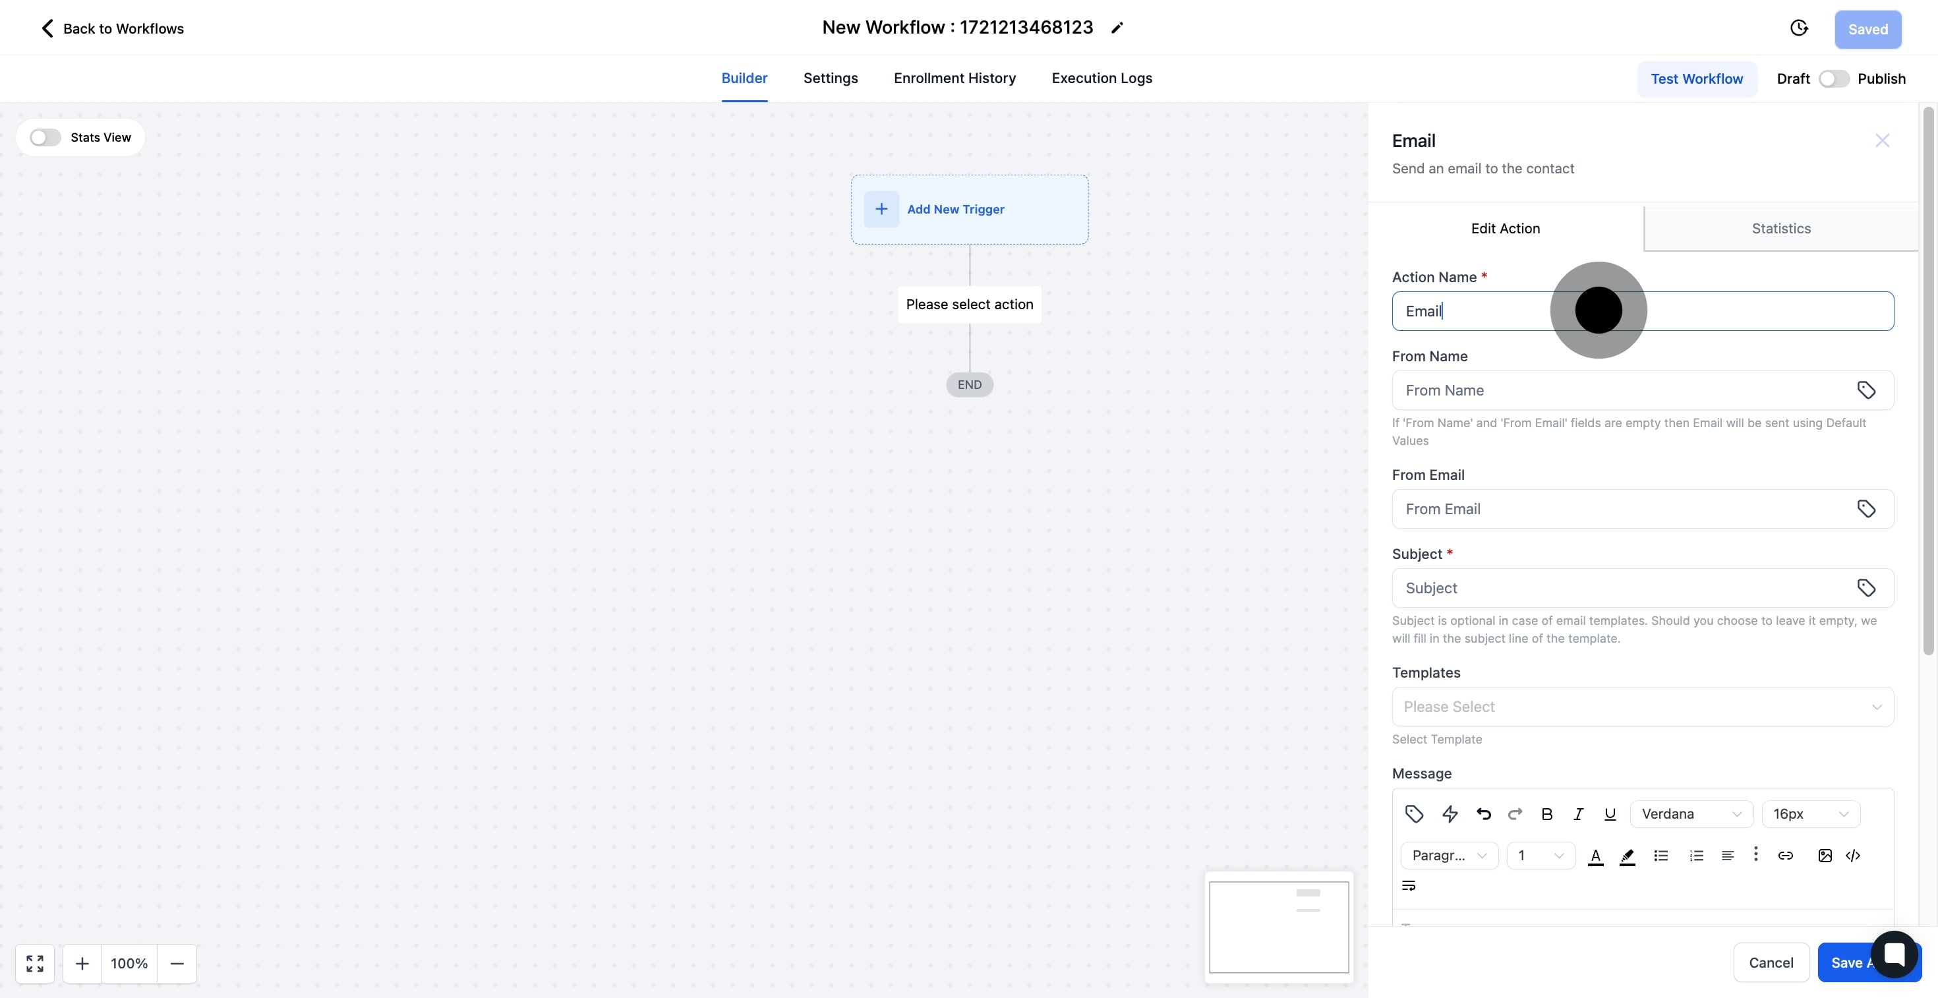
Task: Insert custom value tag in From Name
Action: [1865, 390]
